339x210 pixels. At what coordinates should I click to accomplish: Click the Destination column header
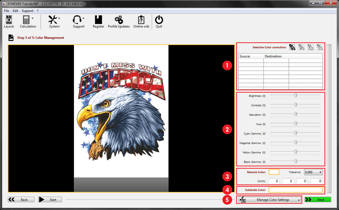pyautogui.click(x=276, y=56)
